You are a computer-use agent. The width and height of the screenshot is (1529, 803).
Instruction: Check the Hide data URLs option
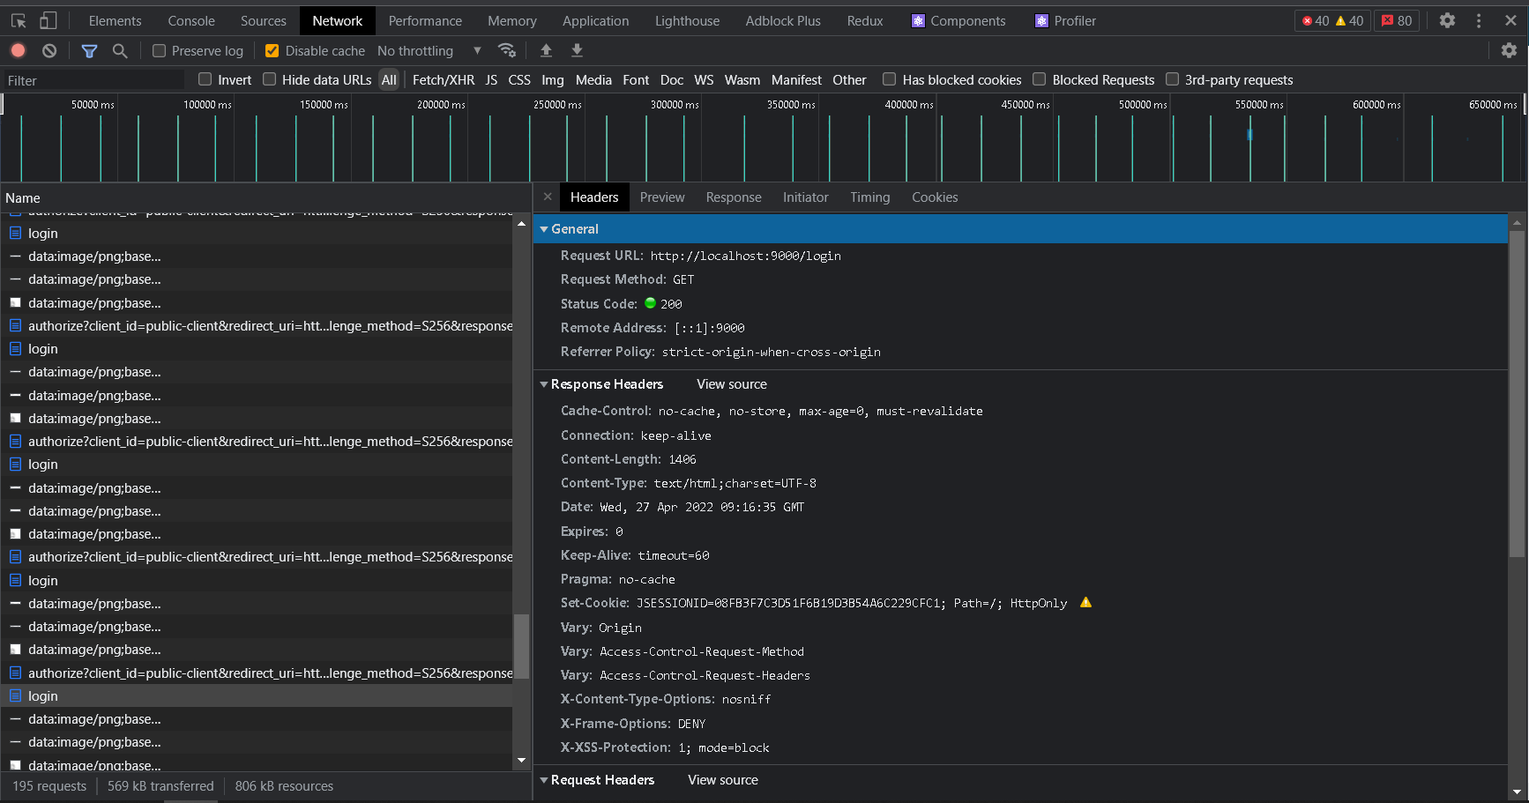click(270, 79)
